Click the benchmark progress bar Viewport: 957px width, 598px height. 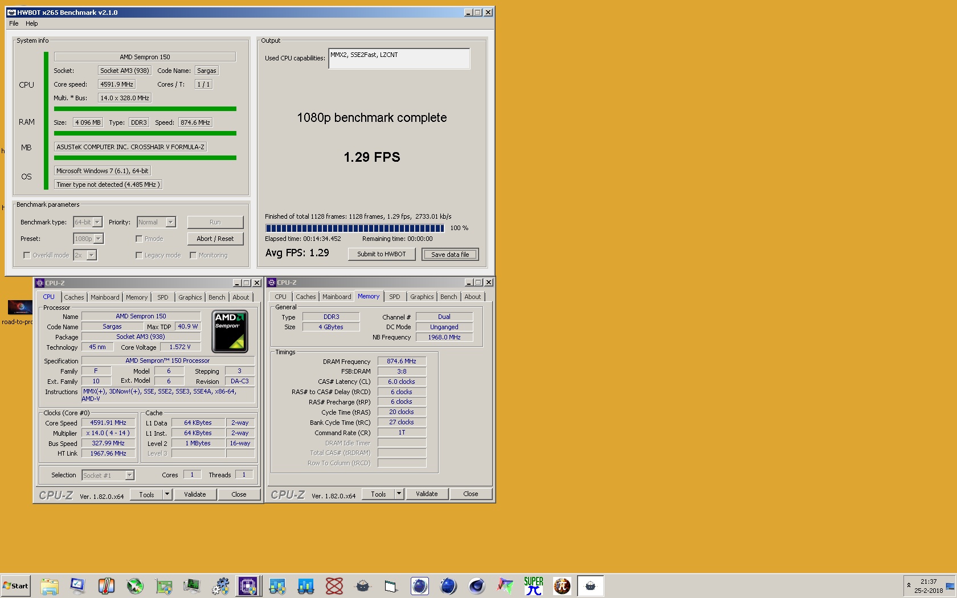(x=355, y=228)
